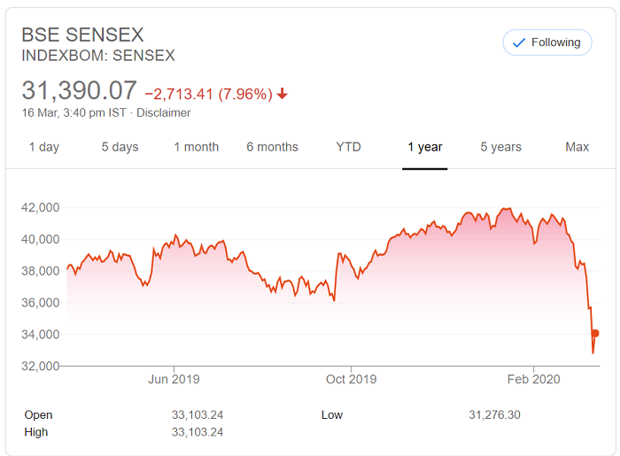
Task: Click the Low value 31,276.30
Action: pos(494,415)
